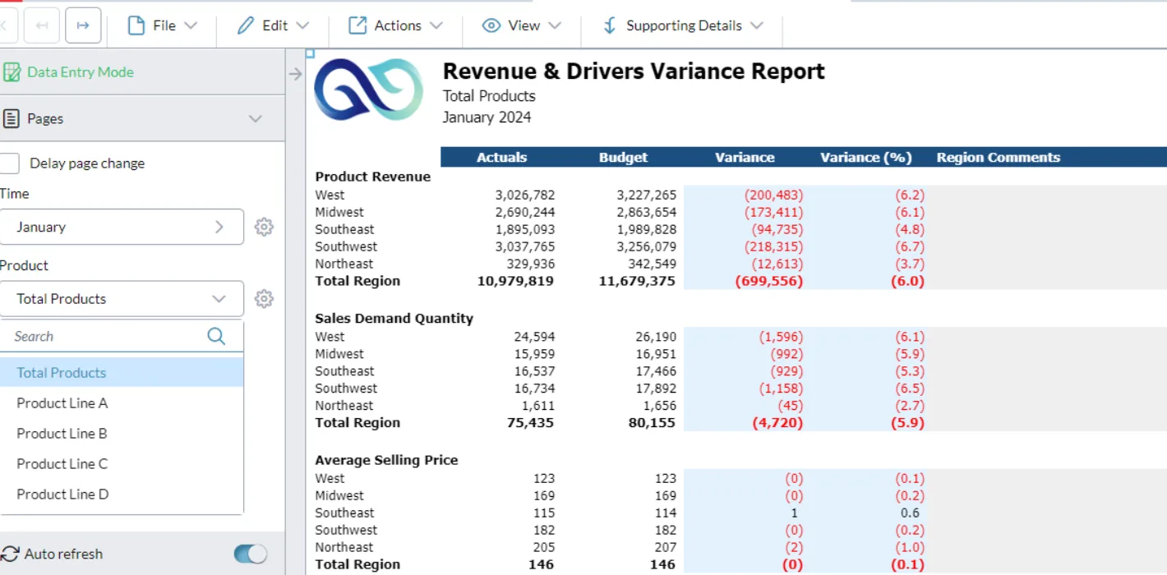Click Midwest budget value 2,863,654
Image resolution: width=1167 pixels, height=575 pixels.
click(647, 212)
